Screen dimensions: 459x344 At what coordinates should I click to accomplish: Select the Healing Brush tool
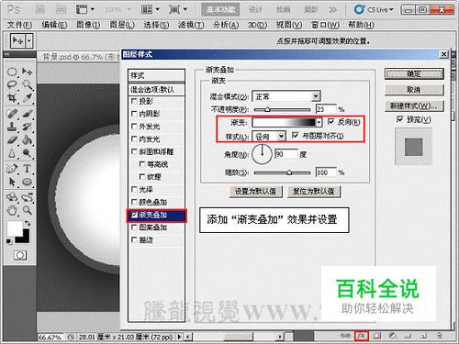click(12, 114)
